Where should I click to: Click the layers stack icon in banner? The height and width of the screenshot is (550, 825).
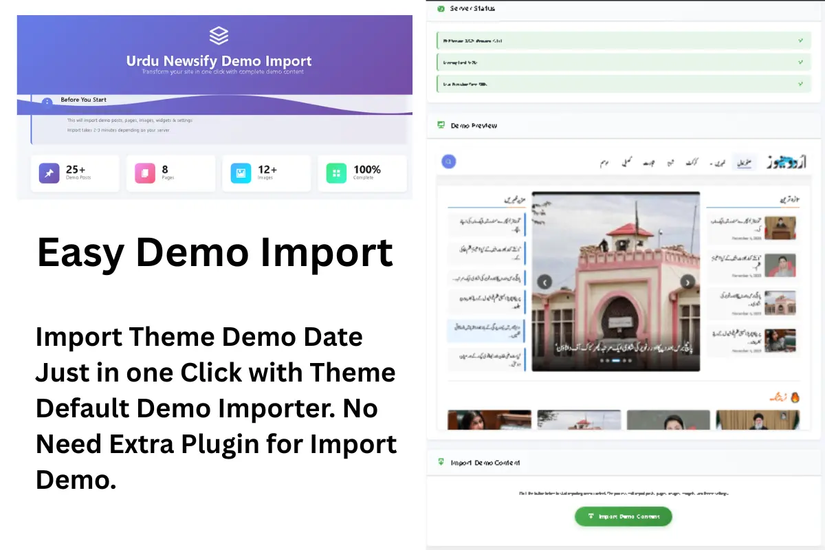tap(219, 36)
